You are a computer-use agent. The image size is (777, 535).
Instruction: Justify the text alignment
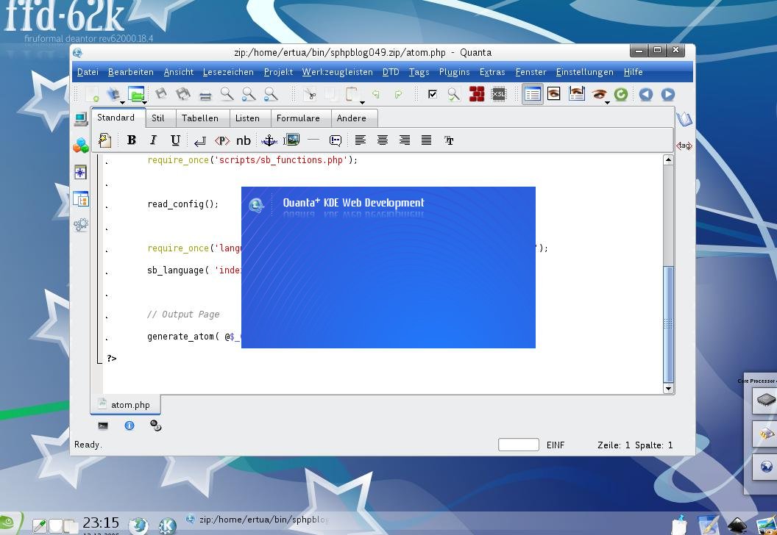click(426, 140)
